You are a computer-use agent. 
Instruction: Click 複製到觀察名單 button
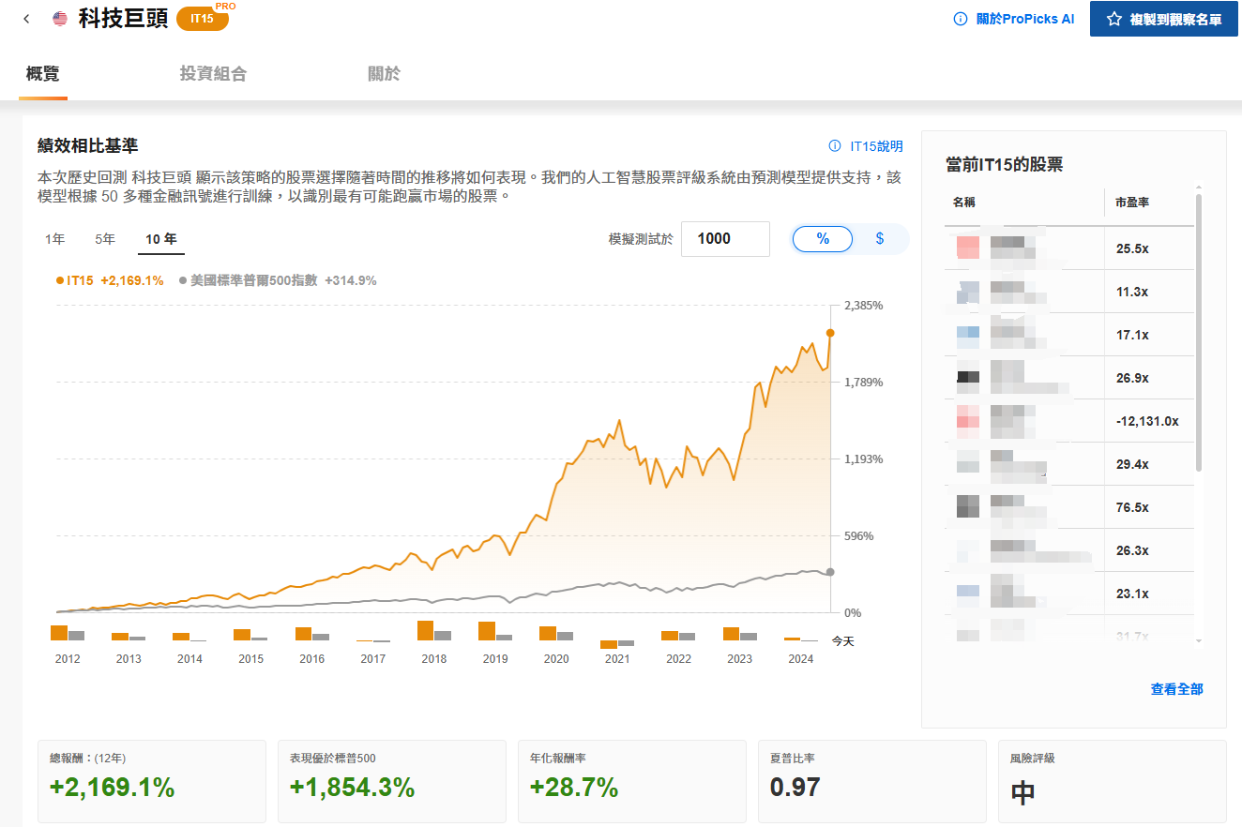pos(1163,19)
